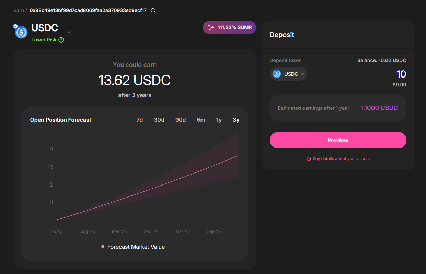Open Key details about your assets link
426x274 pixels.
[341, 159]
